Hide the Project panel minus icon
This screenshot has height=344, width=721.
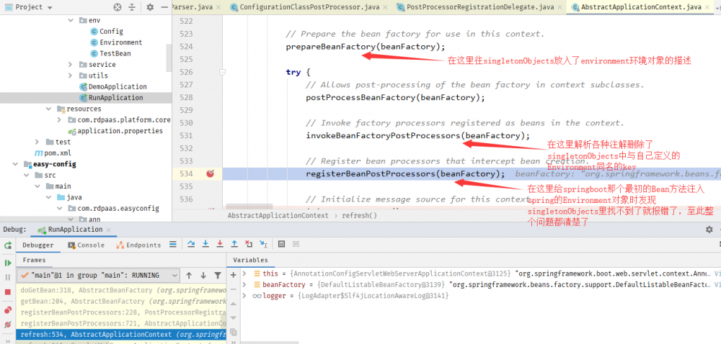164,7
